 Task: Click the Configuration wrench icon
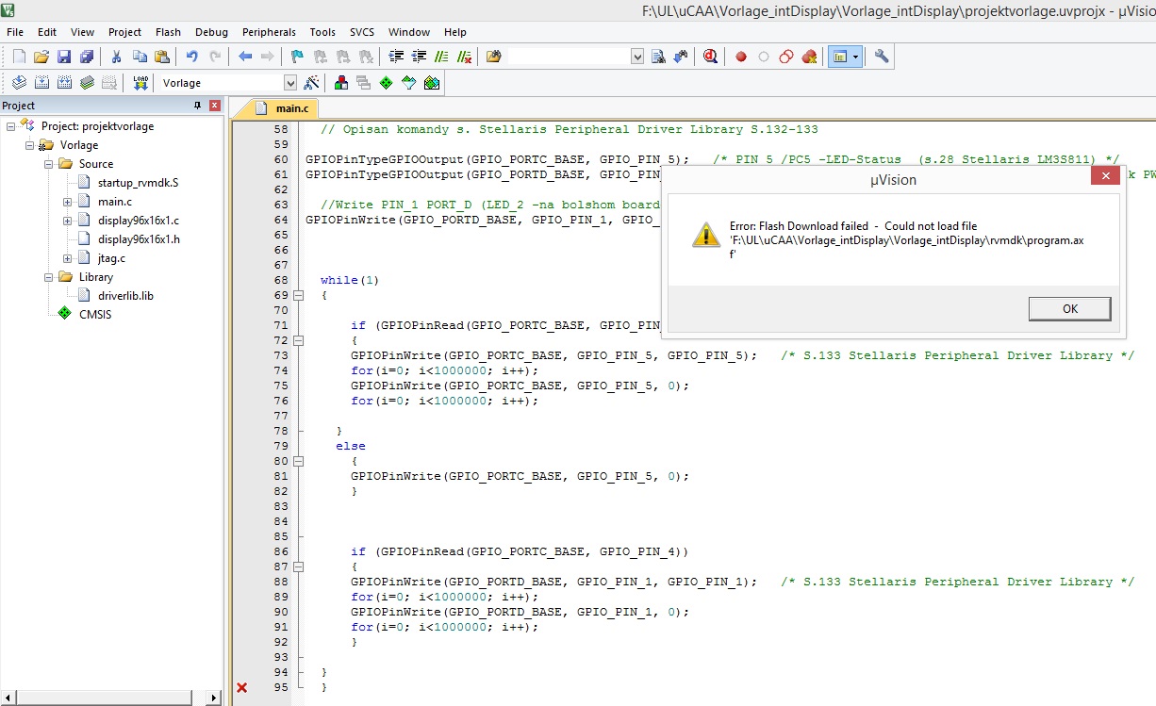[882, 57]
